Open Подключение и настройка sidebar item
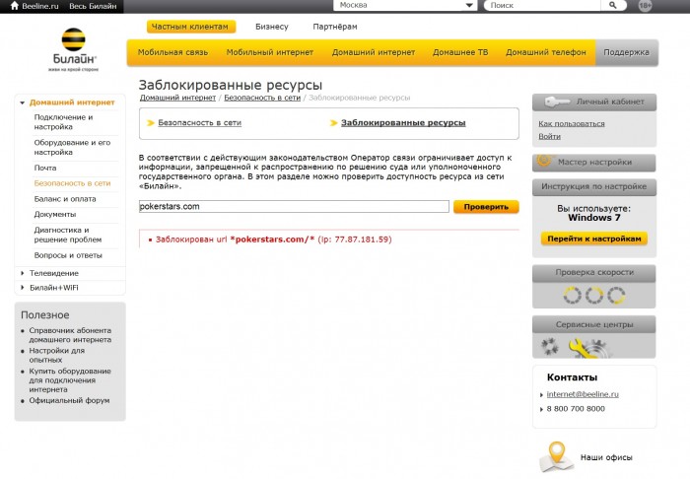This screenshot has width=690, height=479. (x=63, y=122)
